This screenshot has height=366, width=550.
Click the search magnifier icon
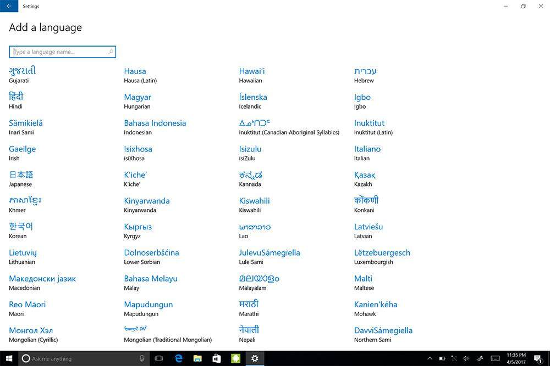[x=111, y=52]
